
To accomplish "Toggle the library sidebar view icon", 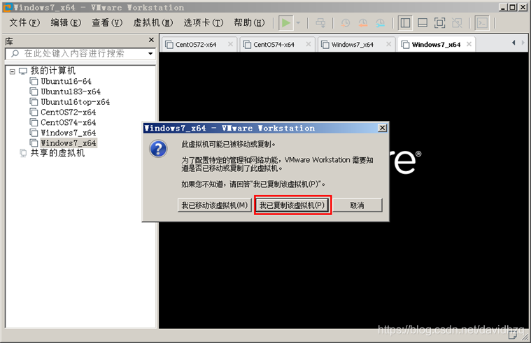I will pos(406,22).
